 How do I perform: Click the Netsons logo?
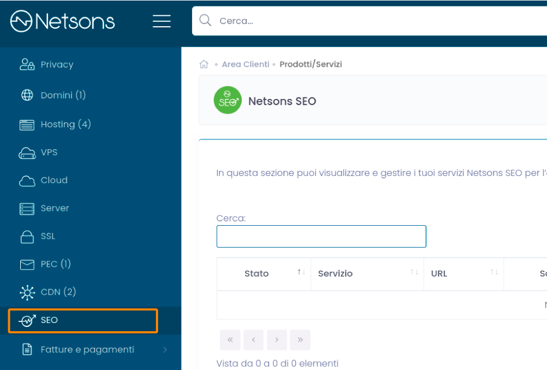coord(62,21)
